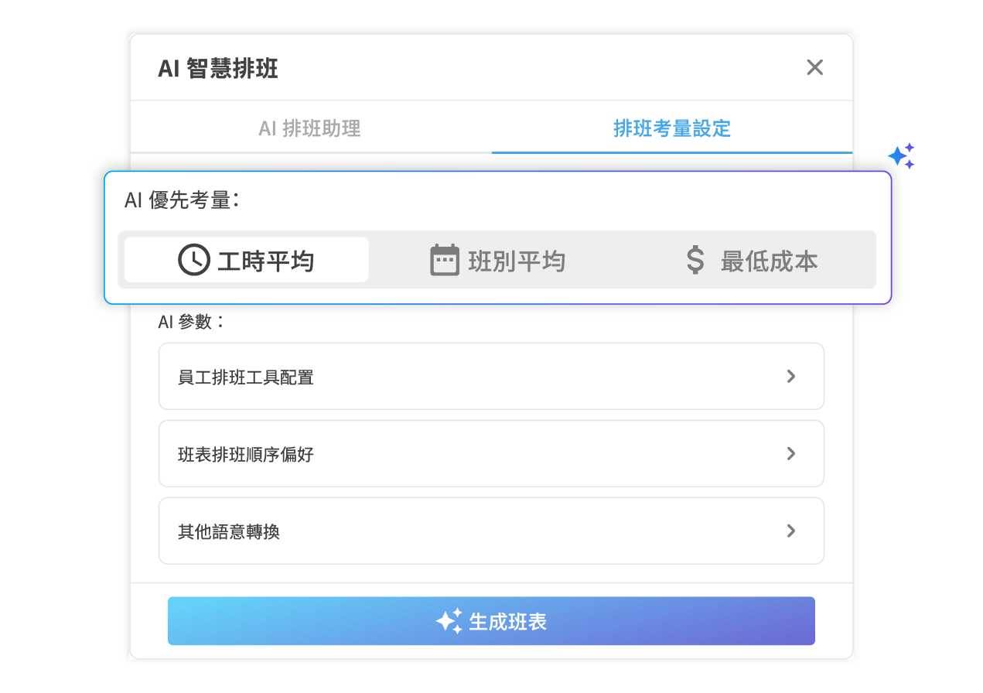983x693 pixels.
Task: Click the X icon to close AI 智慧排班
Action: [x=814, y=68]
